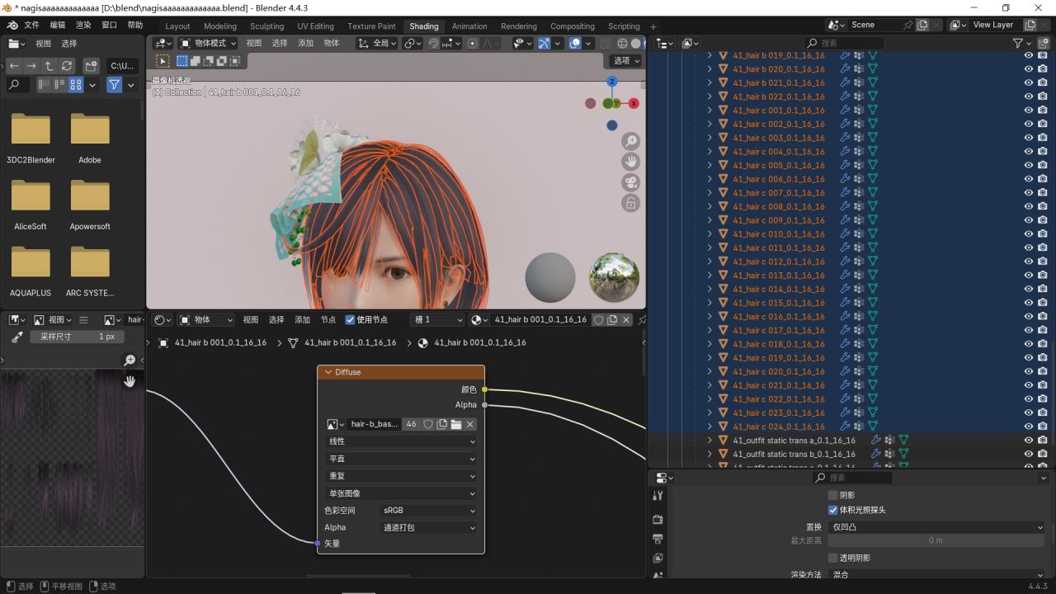
Task: Click the pan hand icon in viewport
Action: tap(630, 162)
